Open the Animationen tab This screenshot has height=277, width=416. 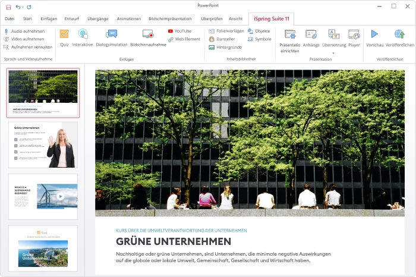(x=129, y=18)
